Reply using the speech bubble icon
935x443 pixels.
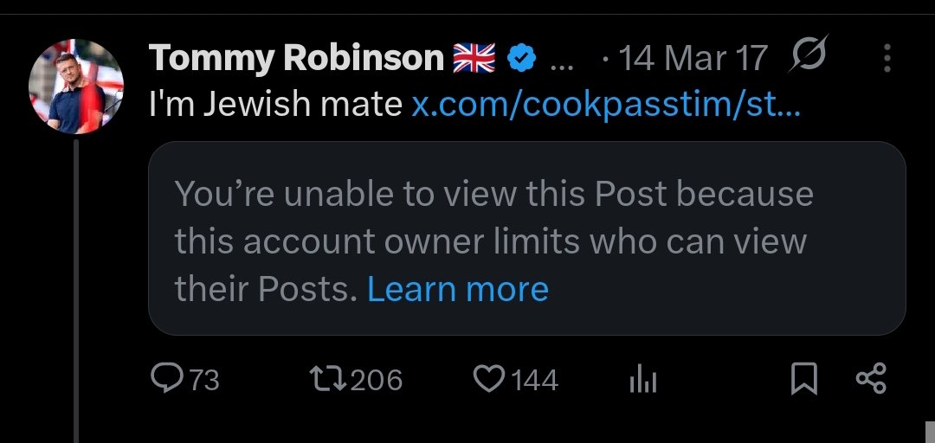pyautogui.click(x=164, y=378)
